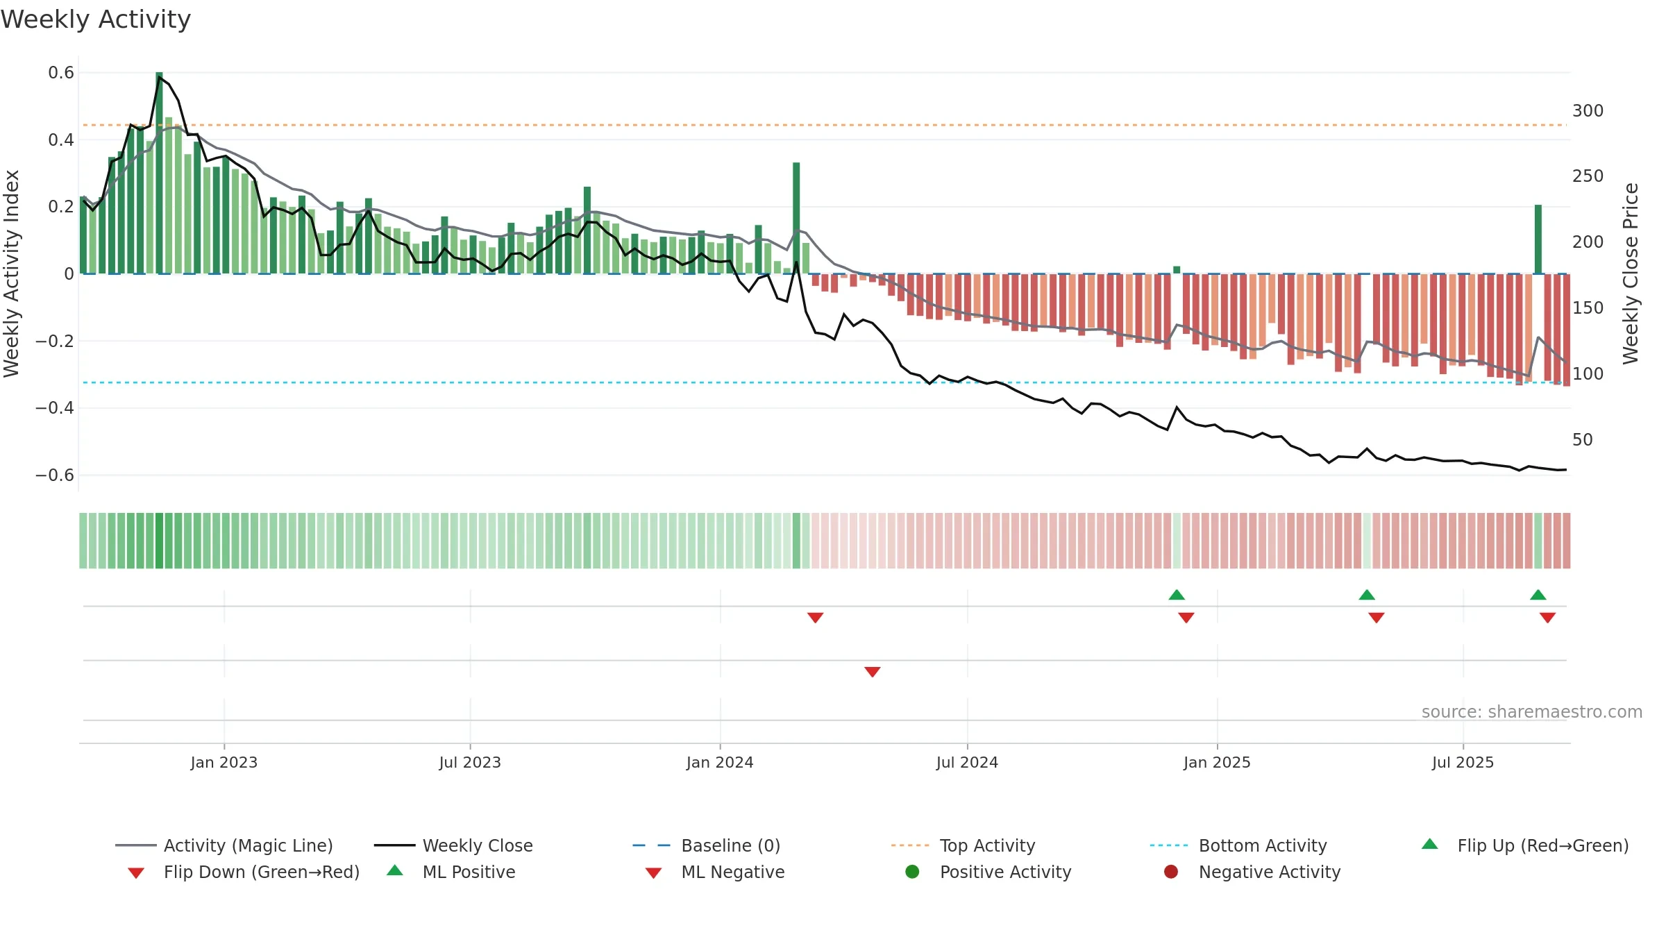Click the Weekly Activity chart title
This screenshot has height=937, width=1666.
[x=96, y=19]
